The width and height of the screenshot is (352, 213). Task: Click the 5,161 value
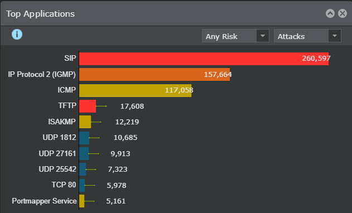point(116,201)
